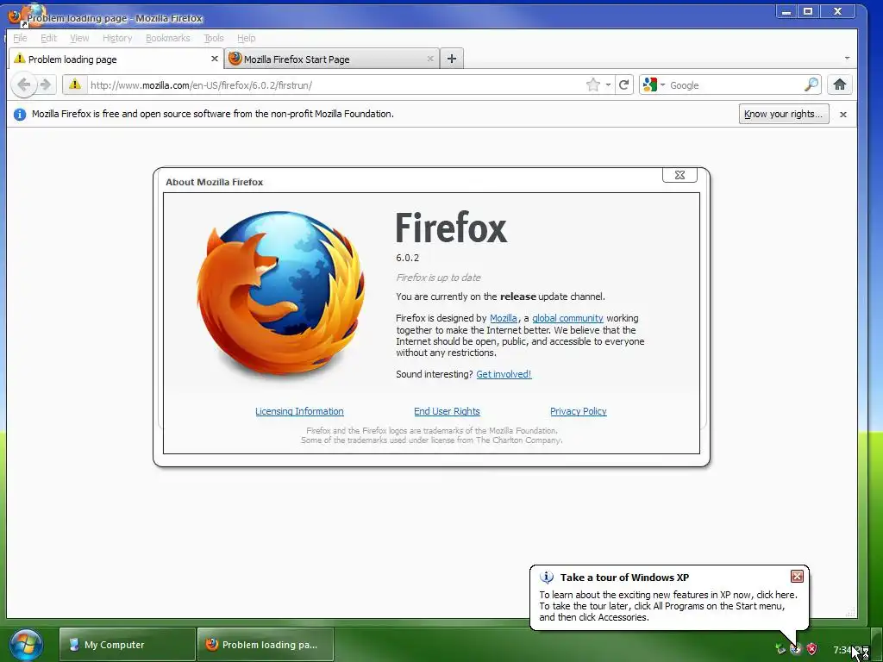Open the Bookmarks menu

(168, 38)
